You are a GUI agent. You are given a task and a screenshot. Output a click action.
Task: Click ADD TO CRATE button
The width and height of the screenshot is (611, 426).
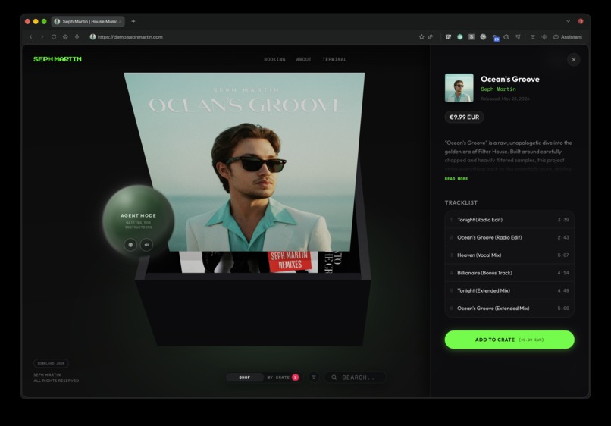point(509,340)
